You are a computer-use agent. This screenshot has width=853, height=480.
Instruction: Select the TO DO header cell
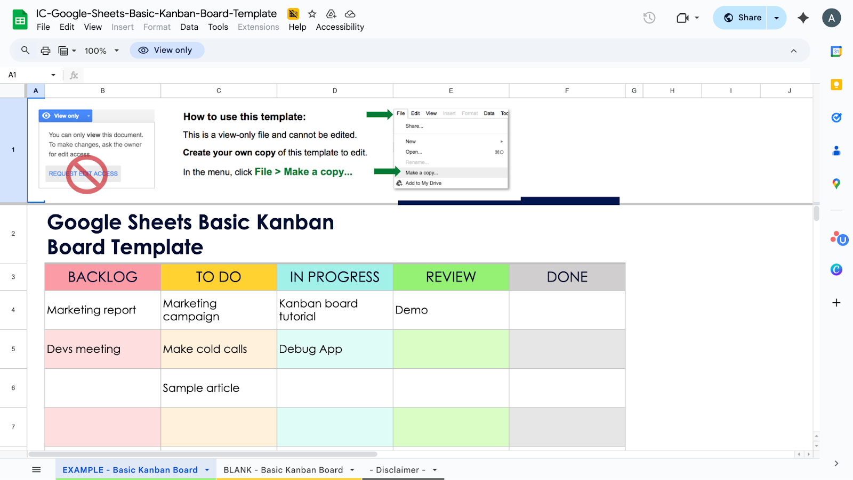click(x=219, y=277)
